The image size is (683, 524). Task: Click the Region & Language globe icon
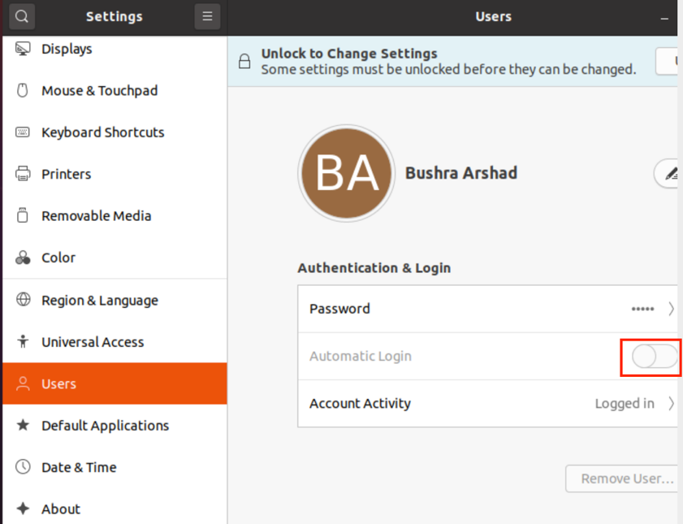[24, 300]
